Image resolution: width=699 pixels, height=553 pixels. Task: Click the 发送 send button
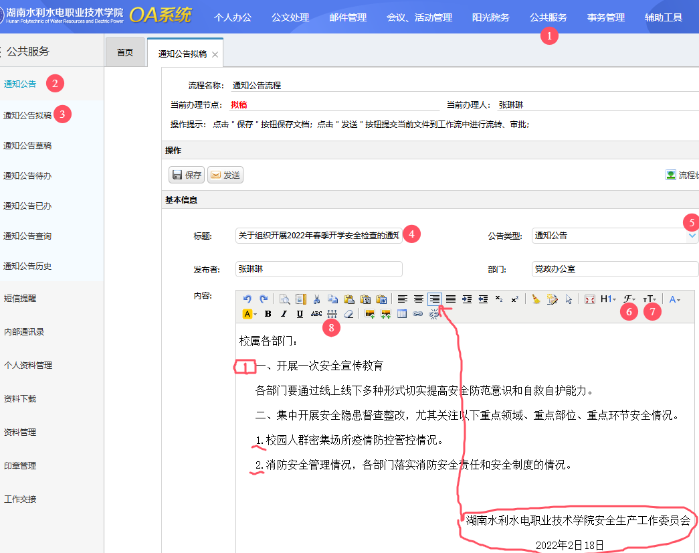(x=225, y=175)
